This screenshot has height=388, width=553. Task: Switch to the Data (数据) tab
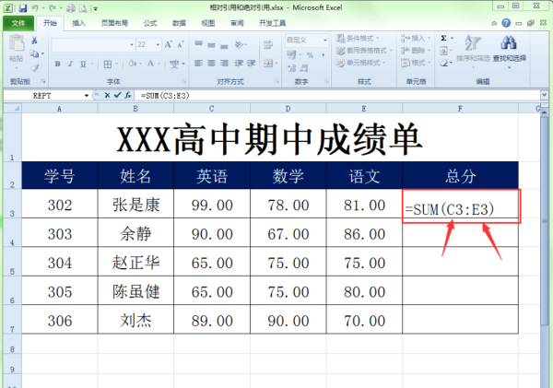[179, 23]
